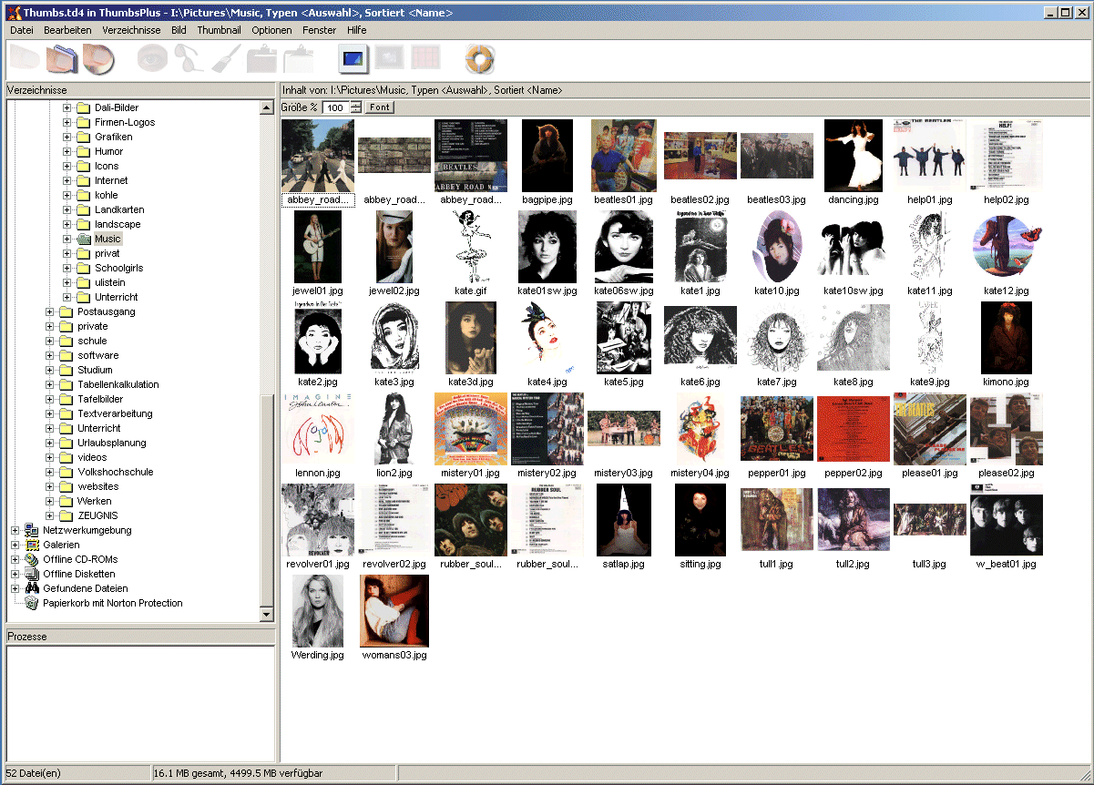Open the Optionen menu
This screenshot has height=785, width=1094.
pos(271,30)
